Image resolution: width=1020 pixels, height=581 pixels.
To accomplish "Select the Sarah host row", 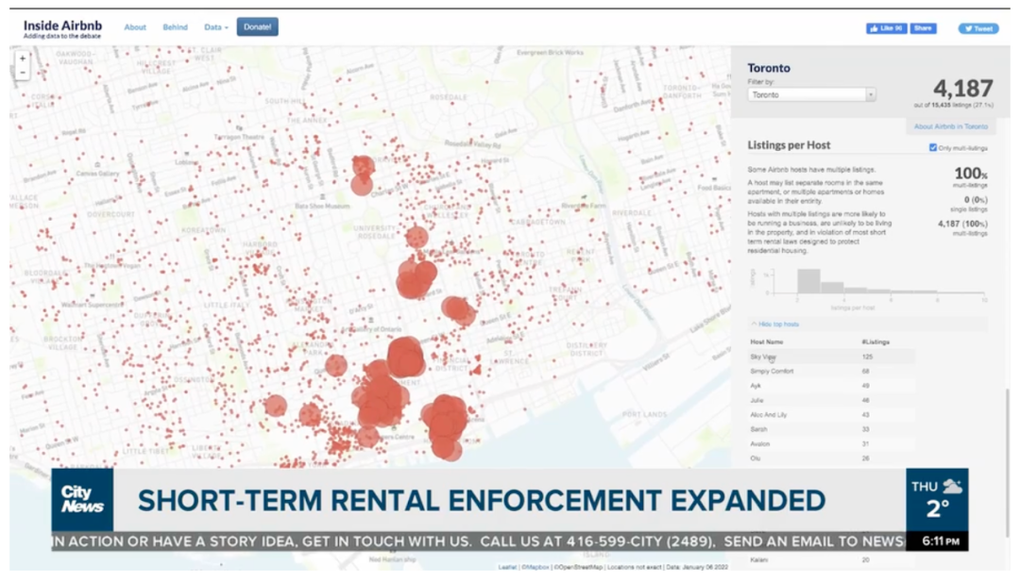I will tap(832, 429).
